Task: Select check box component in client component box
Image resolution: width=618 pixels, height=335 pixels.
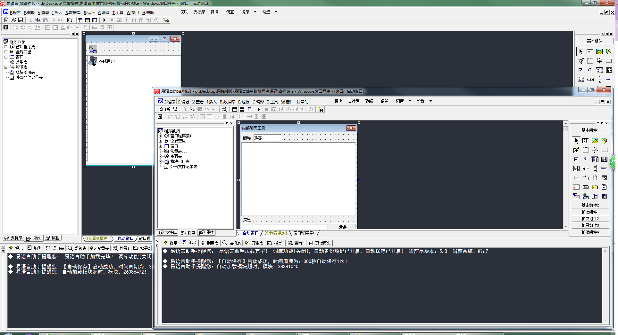Action: coord(576,159)
